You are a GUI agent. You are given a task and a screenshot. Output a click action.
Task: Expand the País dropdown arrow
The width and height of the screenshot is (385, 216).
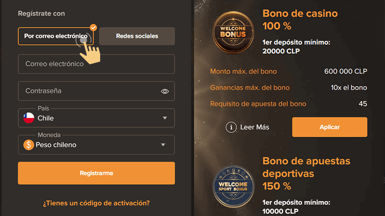165,118
